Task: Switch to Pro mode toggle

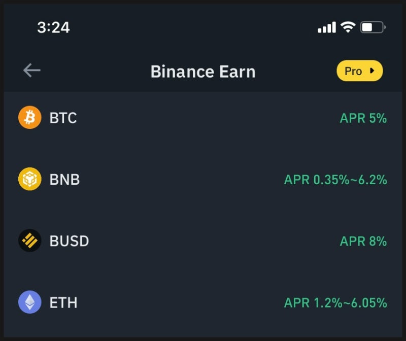Action: [360, 71]
